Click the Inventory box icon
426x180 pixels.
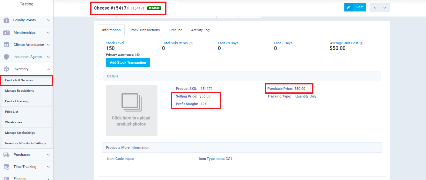pos(6,69)
